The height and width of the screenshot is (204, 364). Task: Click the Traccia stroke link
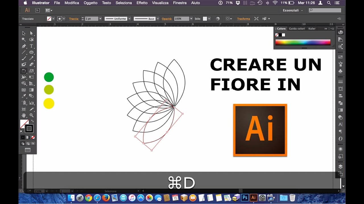point(74,19)
